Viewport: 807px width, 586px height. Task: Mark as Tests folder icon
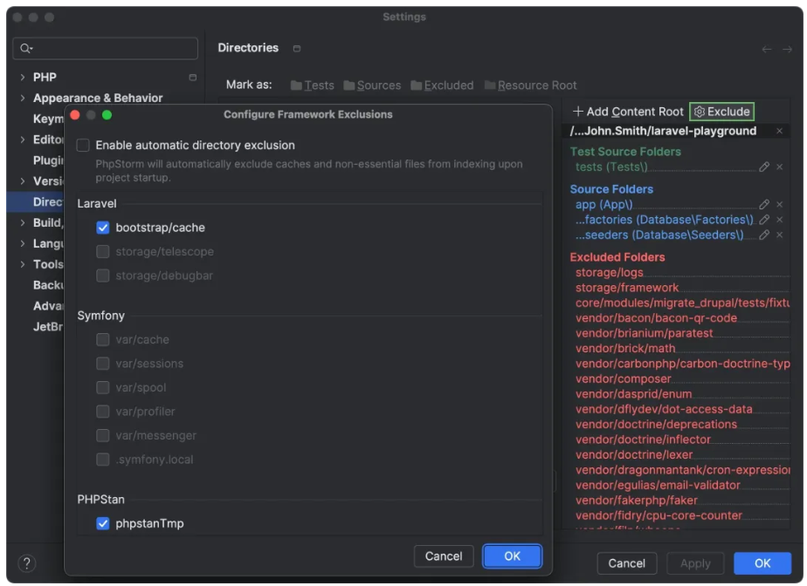coord(296,85)
